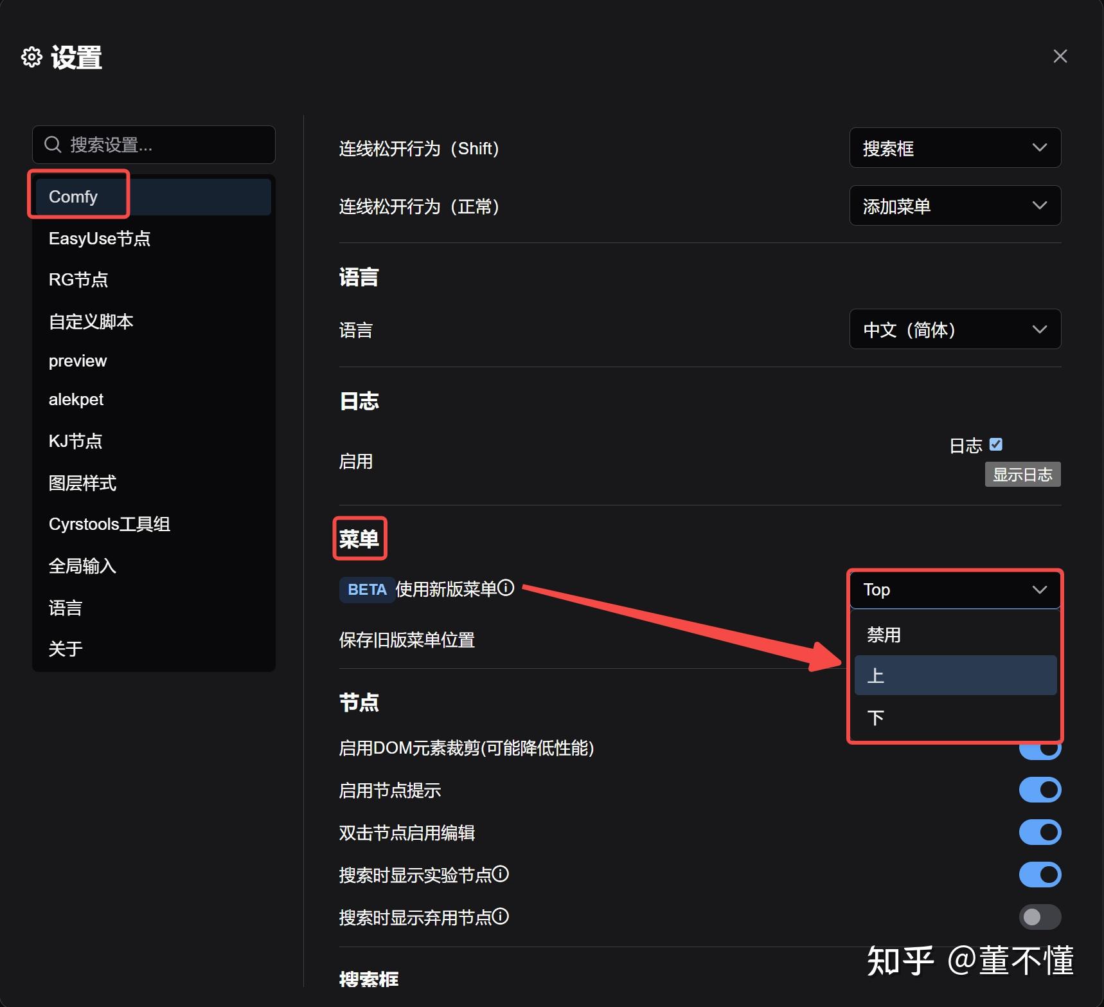Click the 显示日志 button
This screenshot has height=1007, width=1104.
pos(1022,474)
